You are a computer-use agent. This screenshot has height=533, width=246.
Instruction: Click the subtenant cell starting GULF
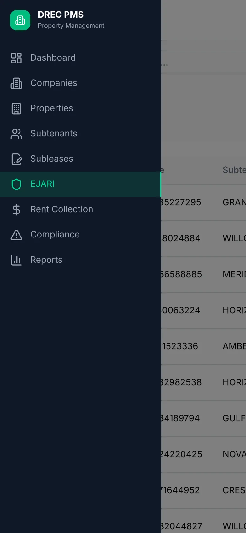click(234, 418)
